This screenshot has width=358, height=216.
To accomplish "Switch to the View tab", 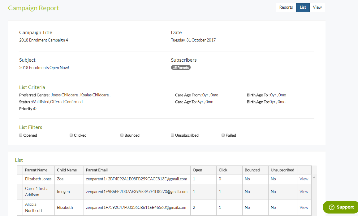I will pyautogui.click(x=317, y=7).
